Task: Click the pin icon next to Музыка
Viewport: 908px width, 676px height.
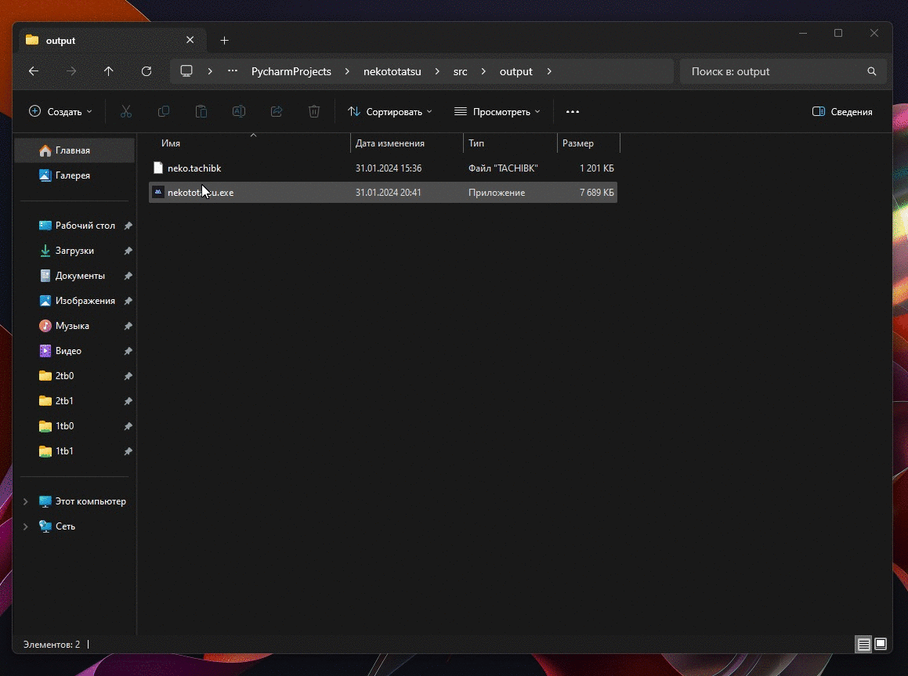Action: click(x=128, y=326)
